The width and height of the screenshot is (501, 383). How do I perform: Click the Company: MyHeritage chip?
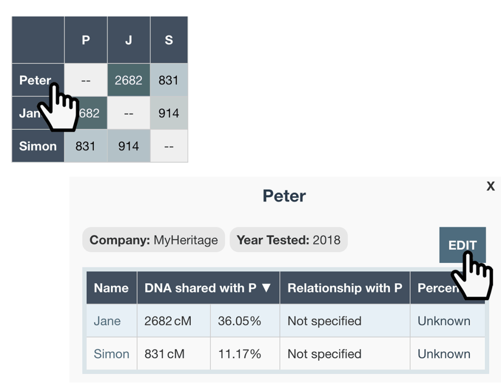153,240
